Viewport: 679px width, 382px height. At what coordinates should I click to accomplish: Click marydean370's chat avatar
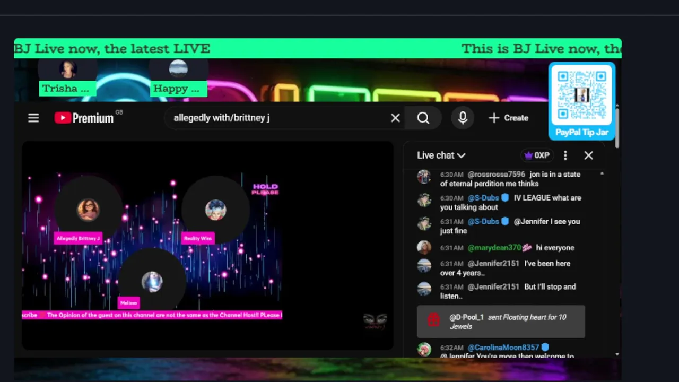coord(424,247)
